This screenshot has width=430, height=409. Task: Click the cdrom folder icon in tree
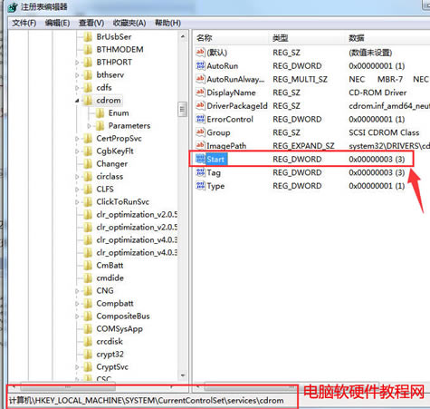[x=88, y=100]
